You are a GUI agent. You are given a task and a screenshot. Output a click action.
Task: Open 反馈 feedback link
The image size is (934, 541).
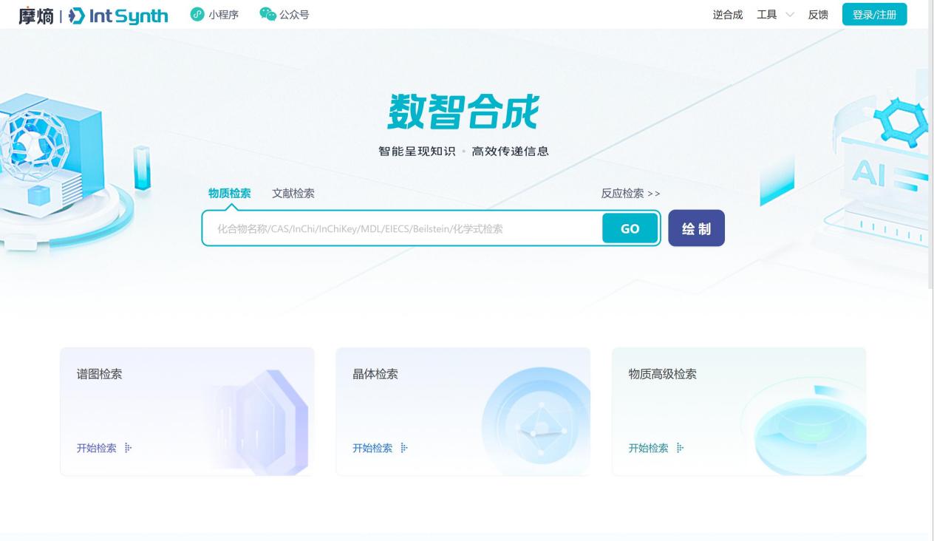(818, 15)
